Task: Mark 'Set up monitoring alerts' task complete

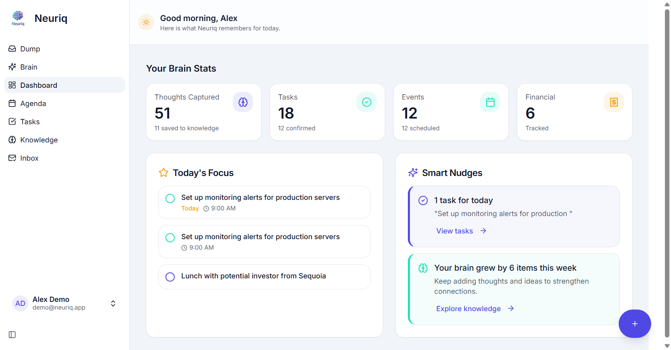Action: [x=170, y=198]
